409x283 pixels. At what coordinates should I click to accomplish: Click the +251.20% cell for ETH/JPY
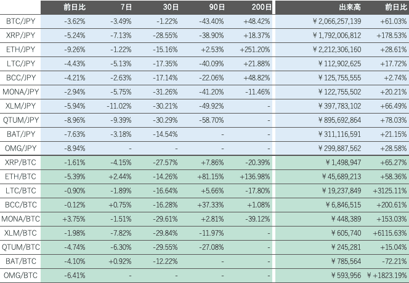click(x=253, y=49)
